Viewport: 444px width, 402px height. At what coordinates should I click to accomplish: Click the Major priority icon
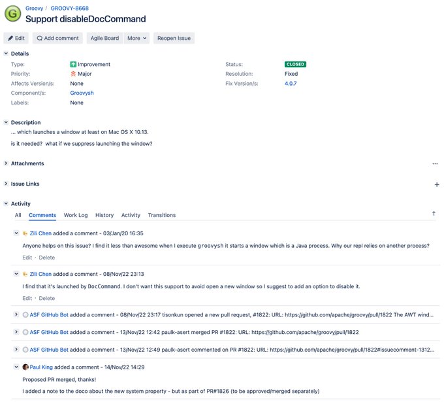[x=73, y=74]
